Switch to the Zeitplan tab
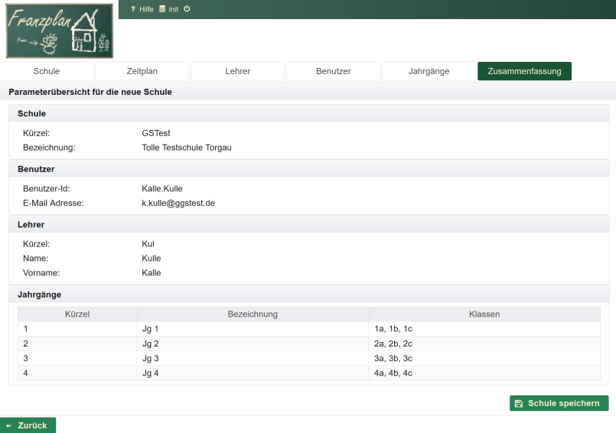The image size is (616, 433). [142, 71]
